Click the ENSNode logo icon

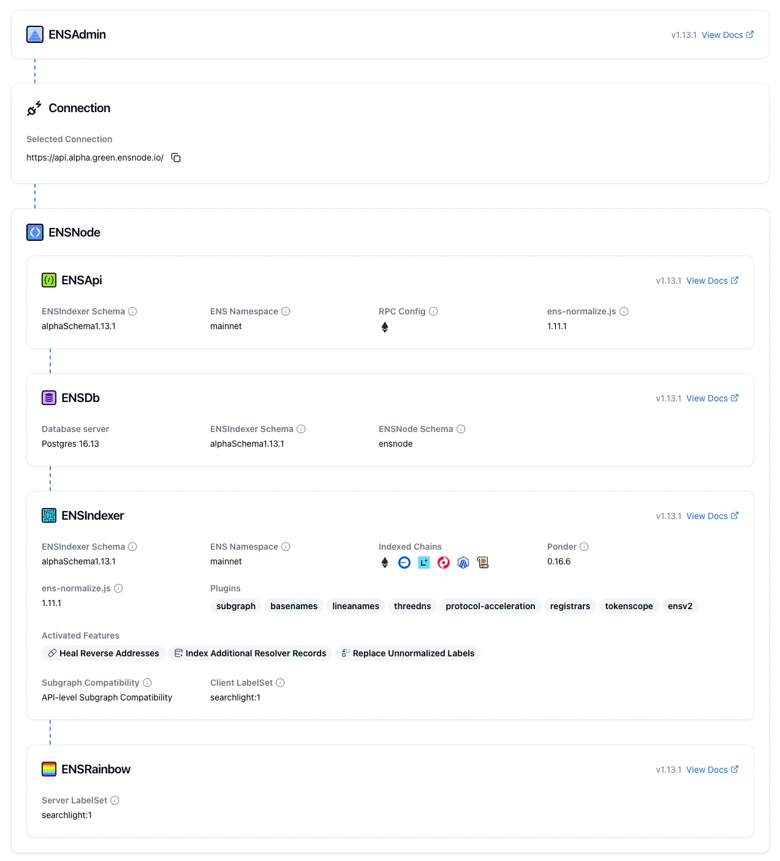coord(35,232)
